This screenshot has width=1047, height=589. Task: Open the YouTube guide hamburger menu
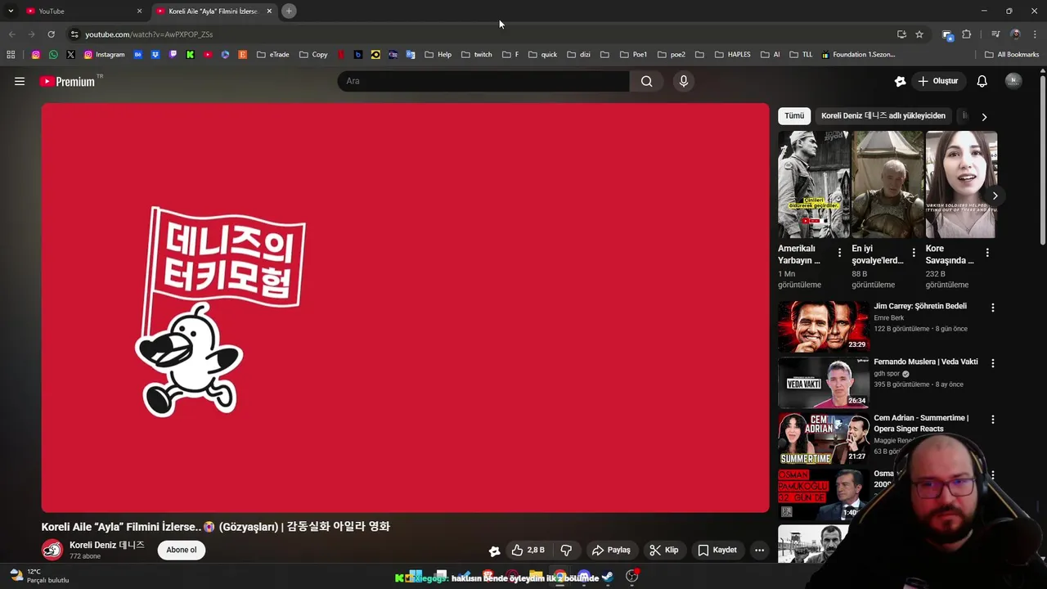coord(20,81)
